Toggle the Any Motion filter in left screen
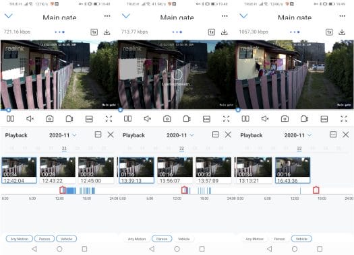Screen dimensions: 354x255 click(x=20, y=239)
